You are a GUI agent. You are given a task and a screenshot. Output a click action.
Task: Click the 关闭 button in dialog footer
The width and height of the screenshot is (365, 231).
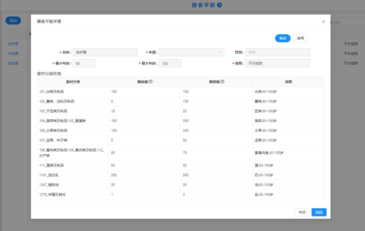(302, 212)
